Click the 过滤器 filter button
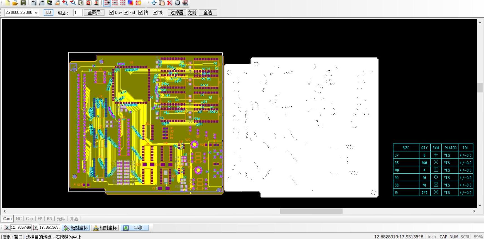 pyautogui.click(x=177, y=13)
